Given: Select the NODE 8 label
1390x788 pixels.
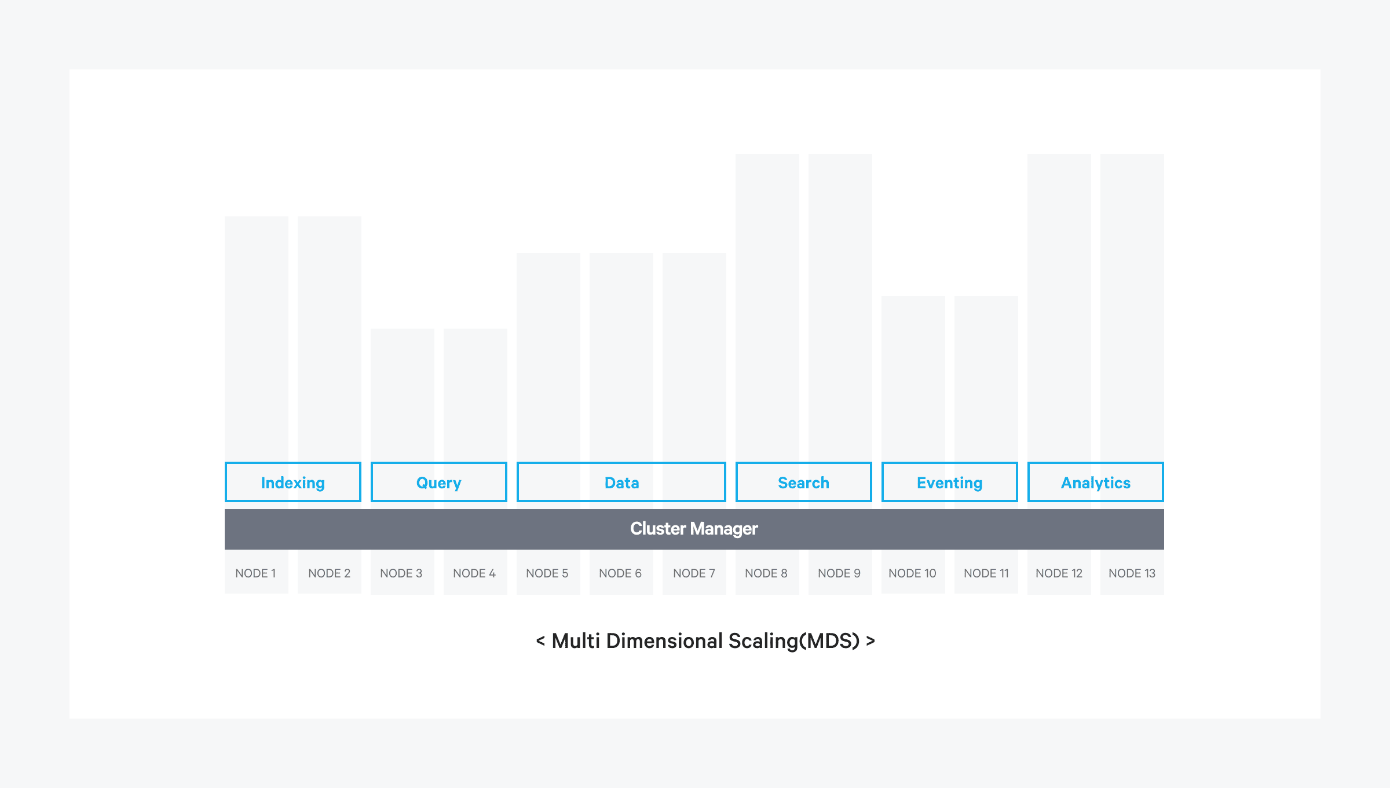Looking at the screenshot, I should [766, 573].
